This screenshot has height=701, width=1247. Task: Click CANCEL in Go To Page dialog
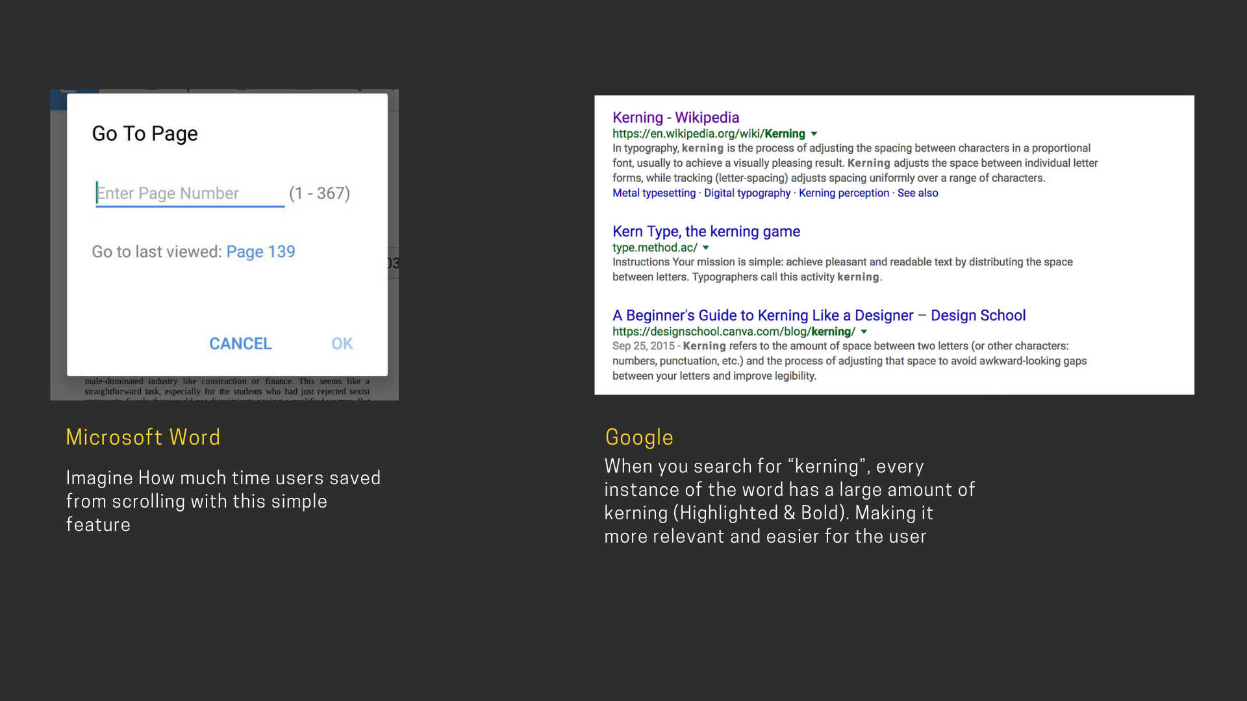tap(240, 343)
